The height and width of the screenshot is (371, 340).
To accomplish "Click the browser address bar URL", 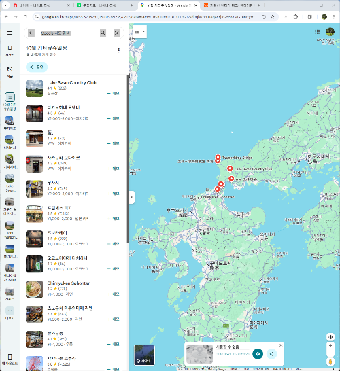I will (149, 16).
